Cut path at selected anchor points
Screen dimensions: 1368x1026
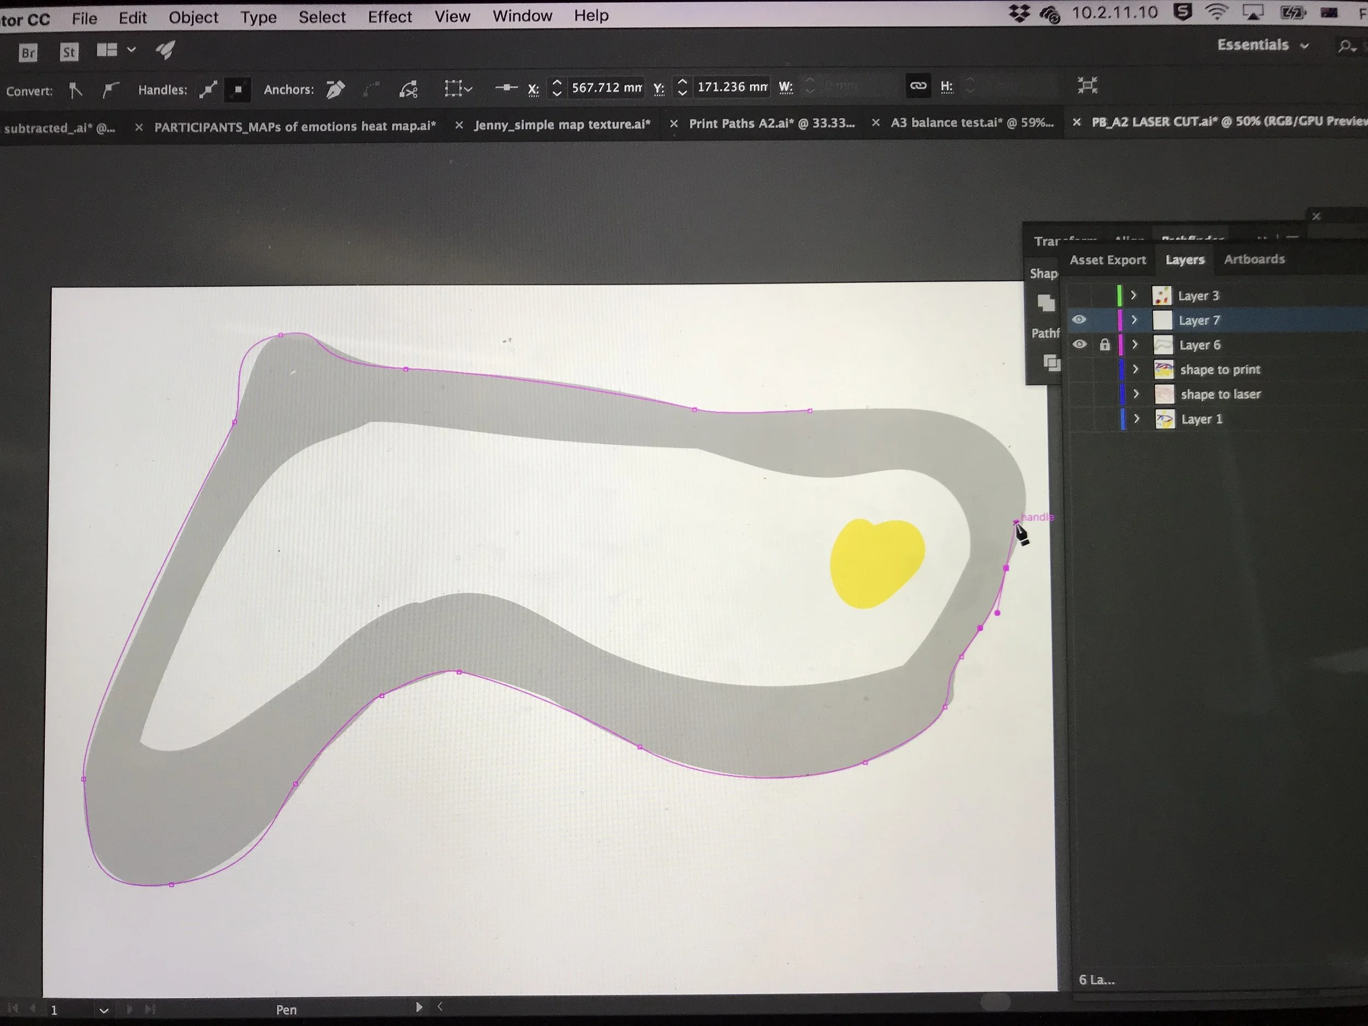coord(409,90)
